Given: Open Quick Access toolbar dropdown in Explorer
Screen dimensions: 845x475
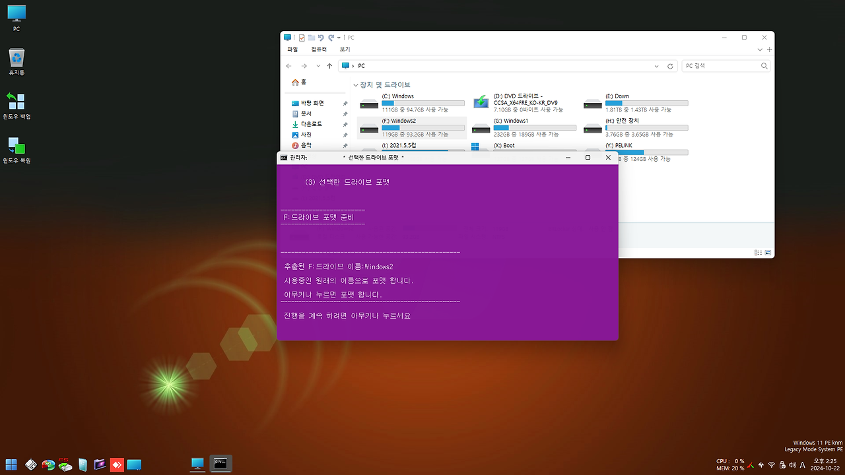Looking at the screenshot, I should 339,38.
